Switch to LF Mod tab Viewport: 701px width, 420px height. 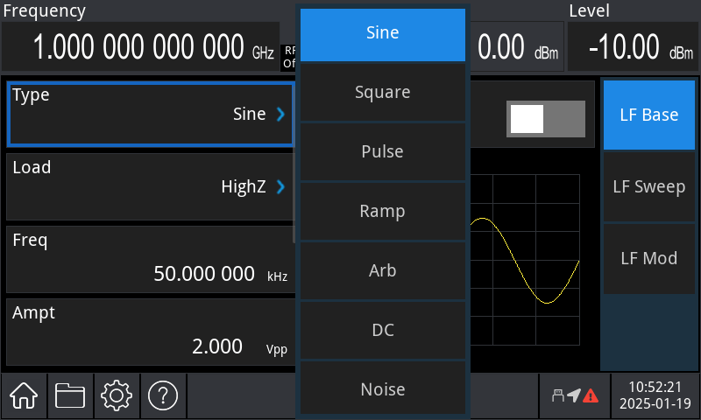click(x=649, y=258)
